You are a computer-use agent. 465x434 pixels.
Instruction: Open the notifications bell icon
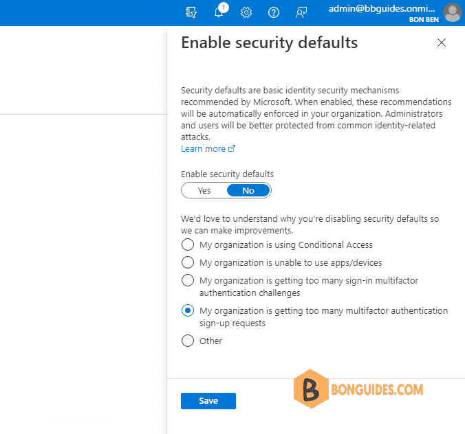coord(219,12)
